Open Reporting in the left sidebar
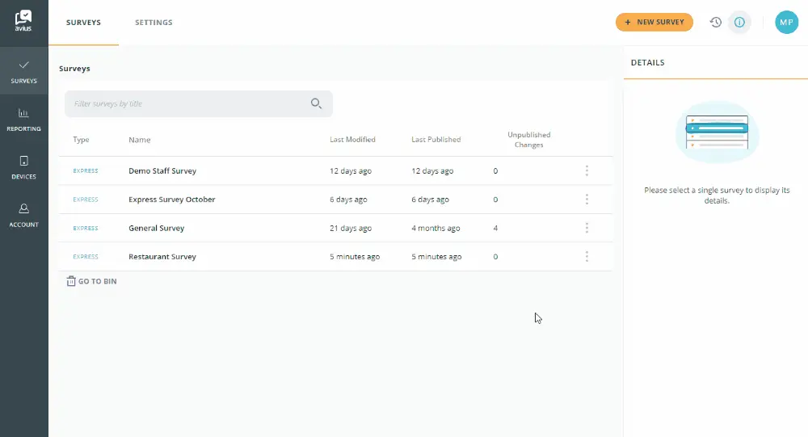 [23, 120]
